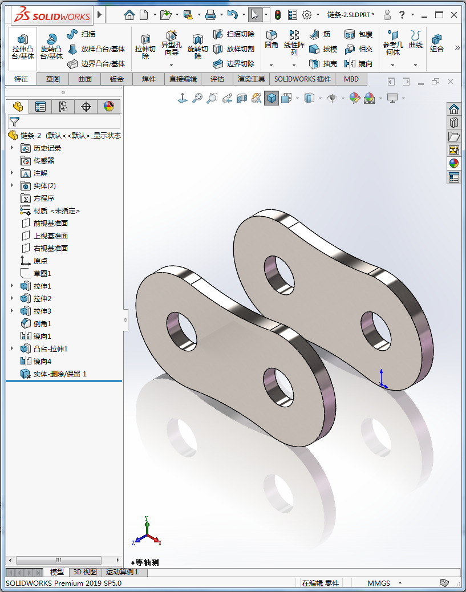Expand the 凸台-拉伸1 feature
This screenshot has height=592, width=466.
coord(12,348)
